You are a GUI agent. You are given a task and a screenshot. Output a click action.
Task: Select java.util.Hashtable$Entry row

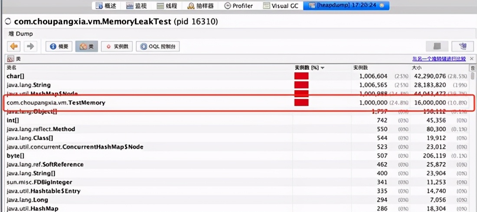[237, 191]
